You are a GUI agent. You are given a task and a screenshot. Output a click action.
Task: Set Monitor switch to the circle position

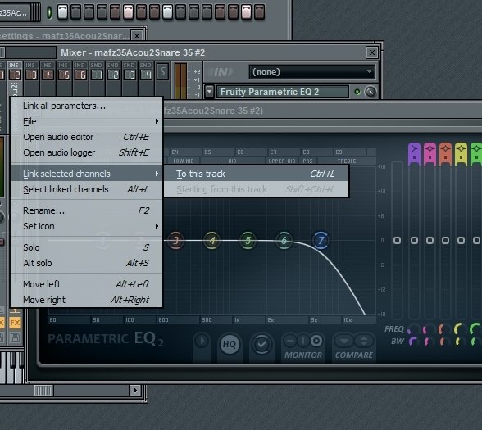(316, 341)
